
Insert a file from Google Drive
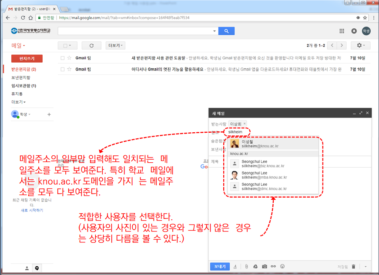coord(255,266)
